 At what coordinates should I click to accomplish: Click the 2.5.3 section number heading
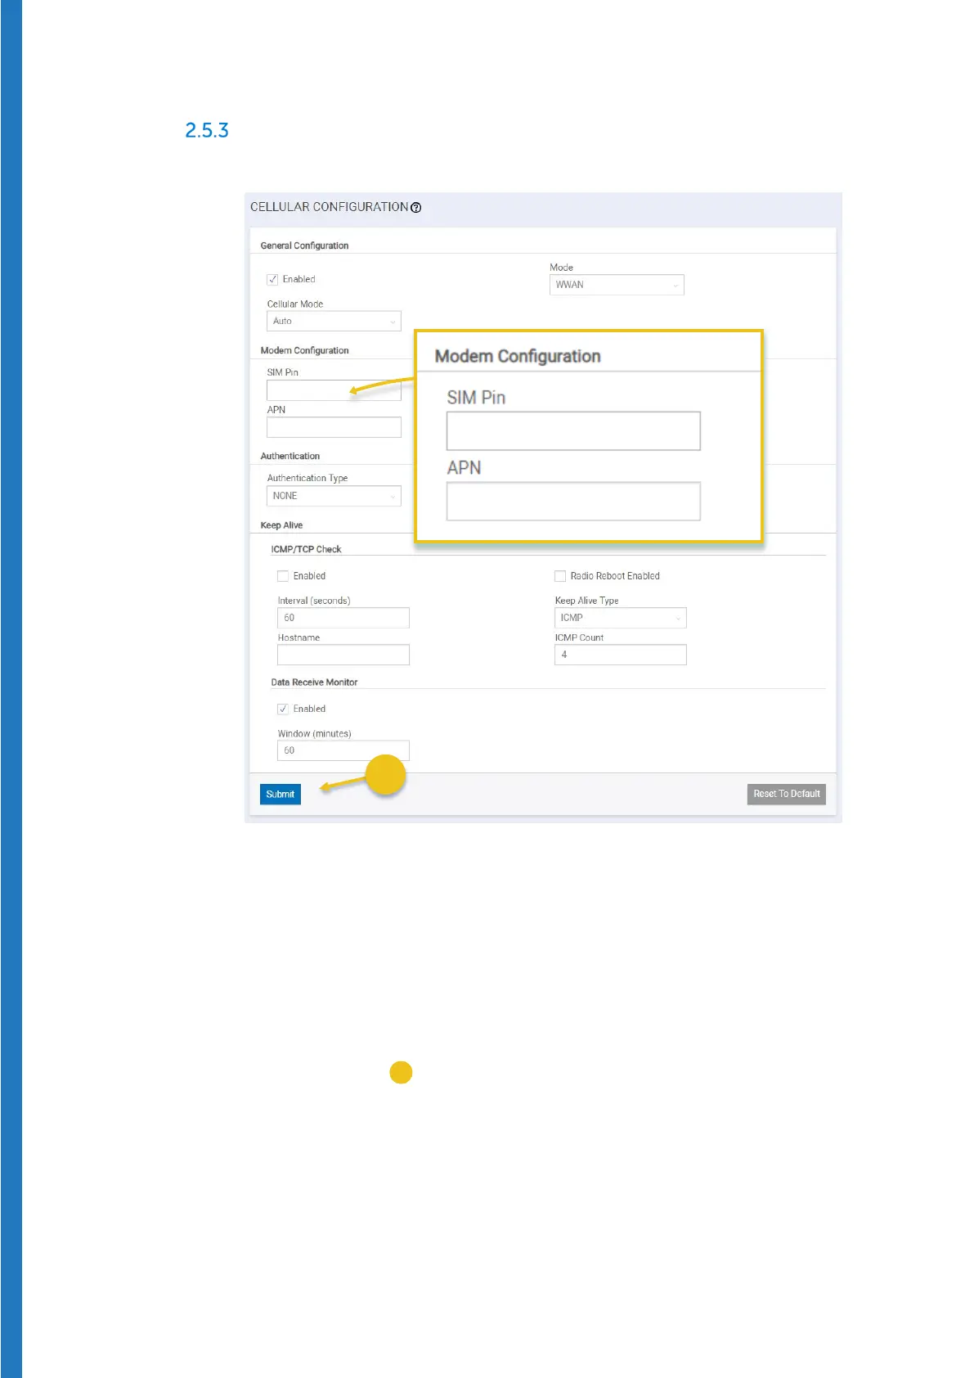[207, 131]
